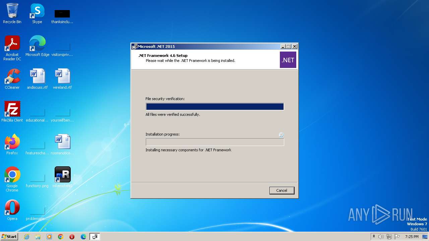Select the Google Chrome desktop shortcut
This screenshot has height=241, width=429.
coord(12,179)
